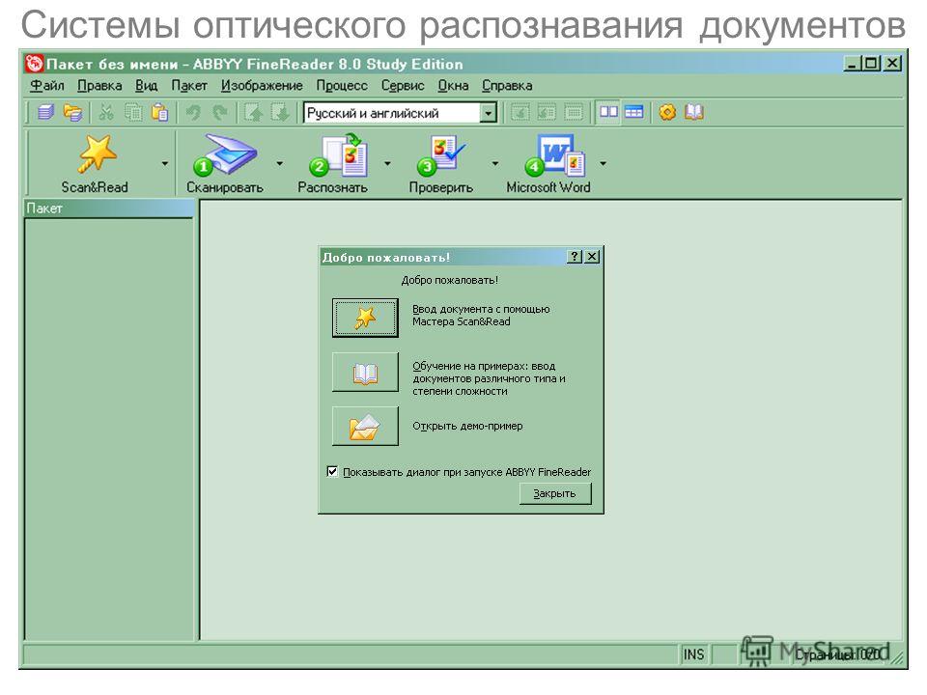927x695 pixels.
Task: Click the third grayed block icon before the two-pane view toggle
Action: [x=573, y=112]
